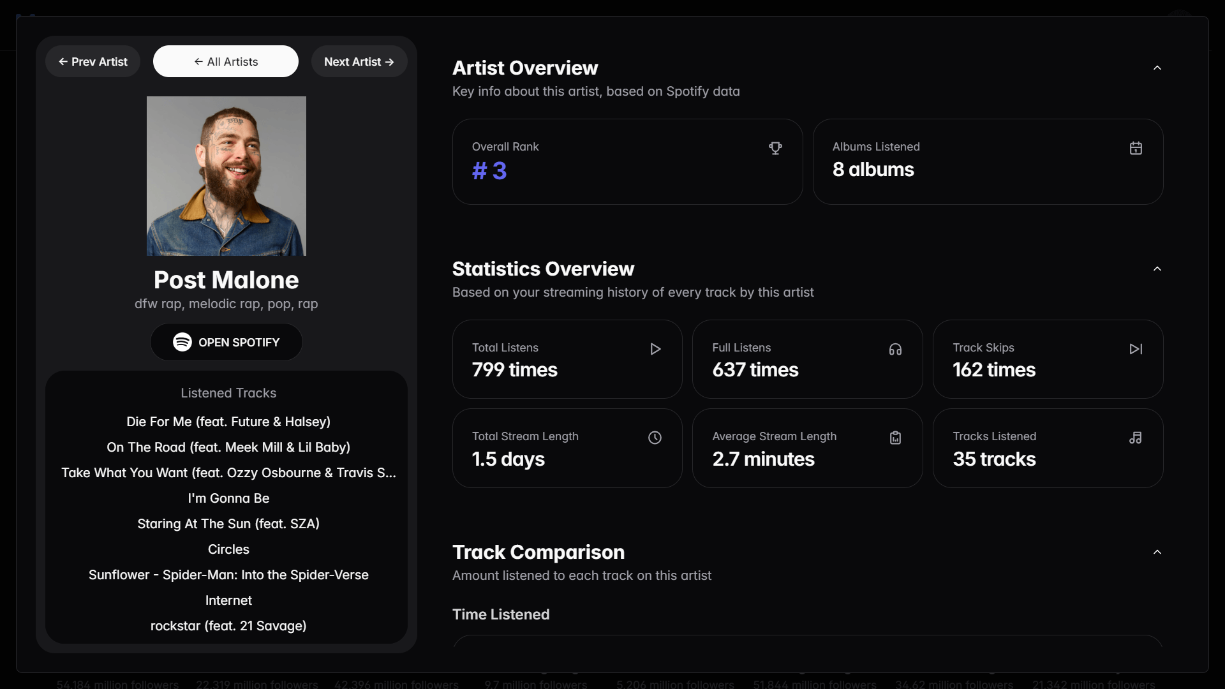Screen dimensions: 1225x689
Task: Collapse the Track Comparison section
Action: 1157,552
